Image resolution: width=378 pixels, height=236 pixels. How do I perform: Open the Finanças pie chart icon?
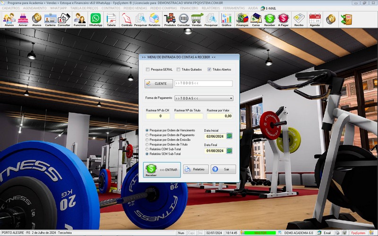coord(242,20)
